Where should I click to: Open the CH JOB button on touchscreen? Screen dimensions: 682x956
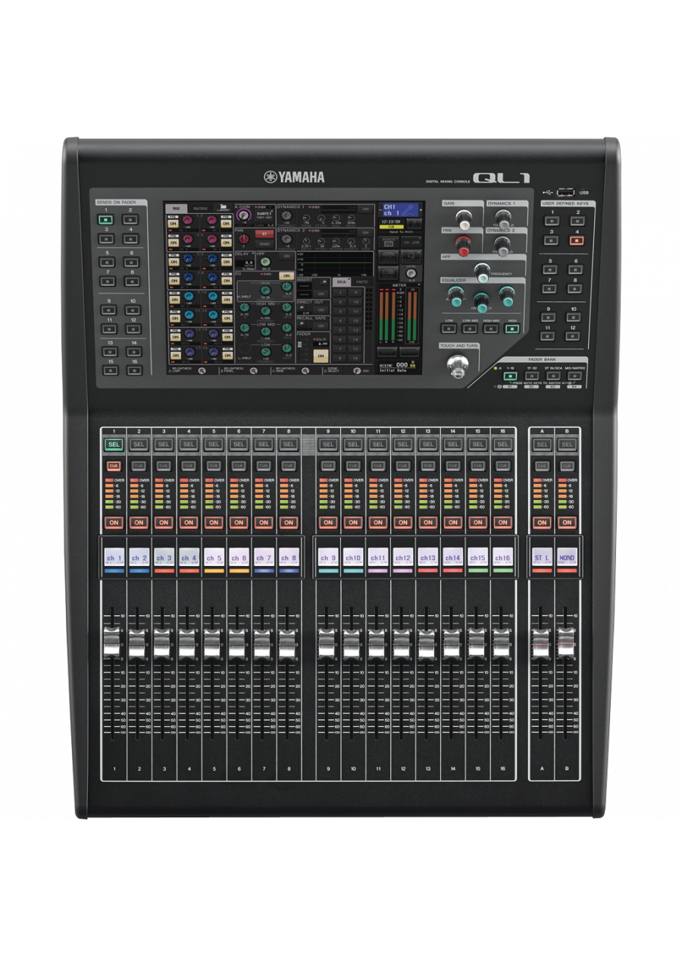[411, 242]
